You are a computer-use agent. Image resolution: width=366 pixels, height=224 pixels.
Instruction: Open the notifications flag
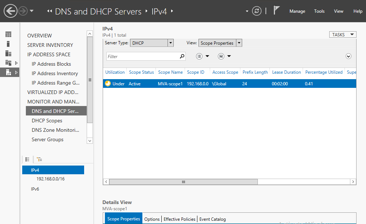(277, 11)
